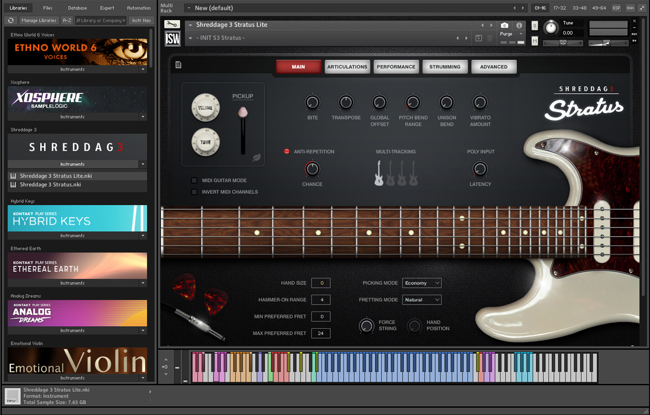Shift keyboard octave up
The width and height of the screenshot is (650, 415).
tap(165, 360)
